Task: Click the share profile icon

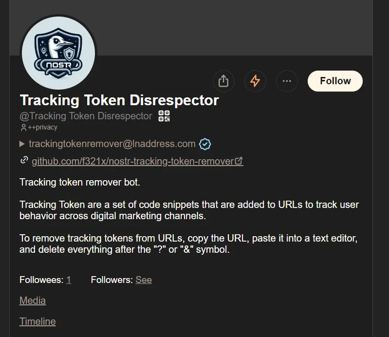Action: 223,81
